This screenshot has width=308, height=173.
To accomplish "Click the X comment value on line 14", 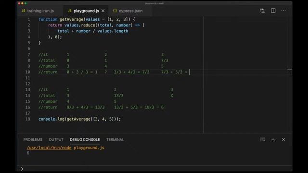I will pos(172,96).
